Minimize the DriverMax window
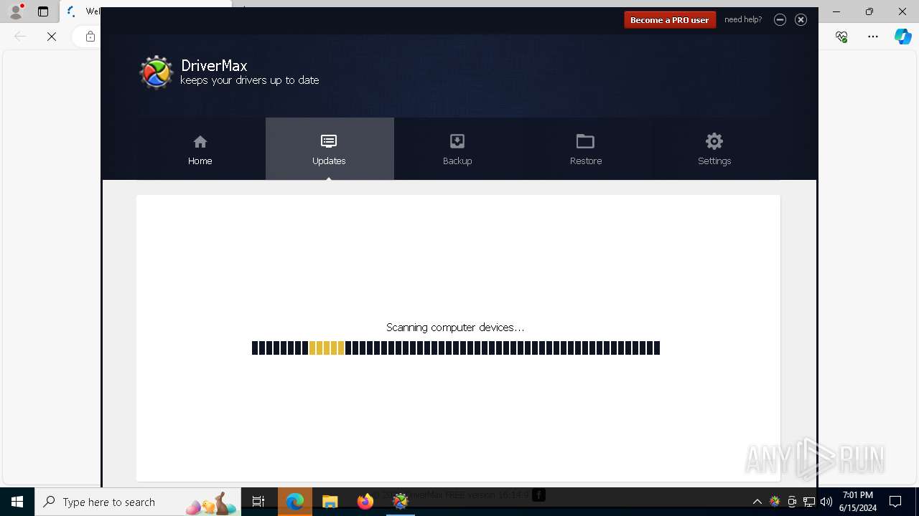This screenshot has height=516, width=919. (x=780, y=19)
